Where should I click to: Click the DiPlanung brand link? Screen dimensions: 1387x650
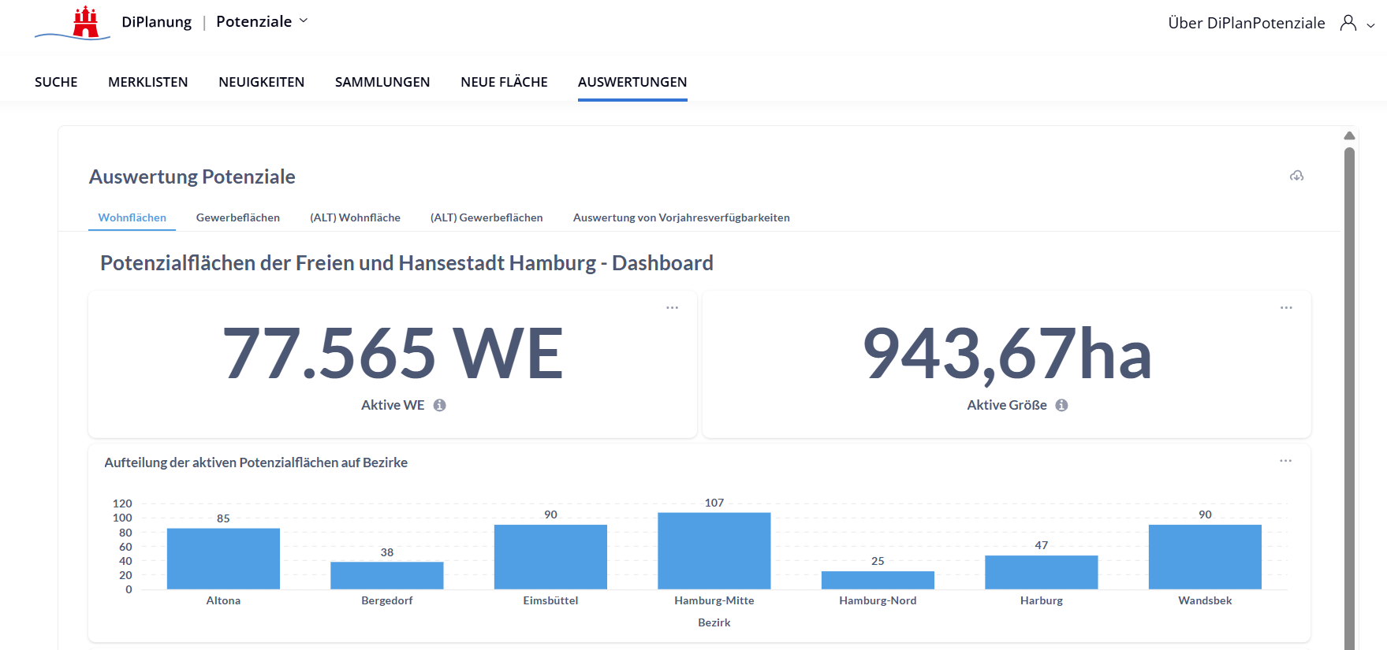[156, 22]
